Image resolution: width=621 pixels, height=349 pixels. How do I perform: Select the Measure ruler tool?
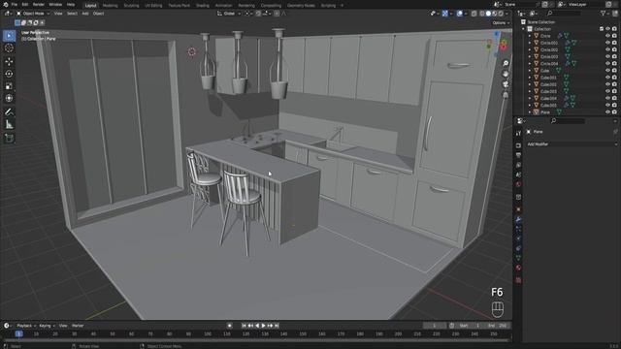pyautogui.click(x=9, y=125)
